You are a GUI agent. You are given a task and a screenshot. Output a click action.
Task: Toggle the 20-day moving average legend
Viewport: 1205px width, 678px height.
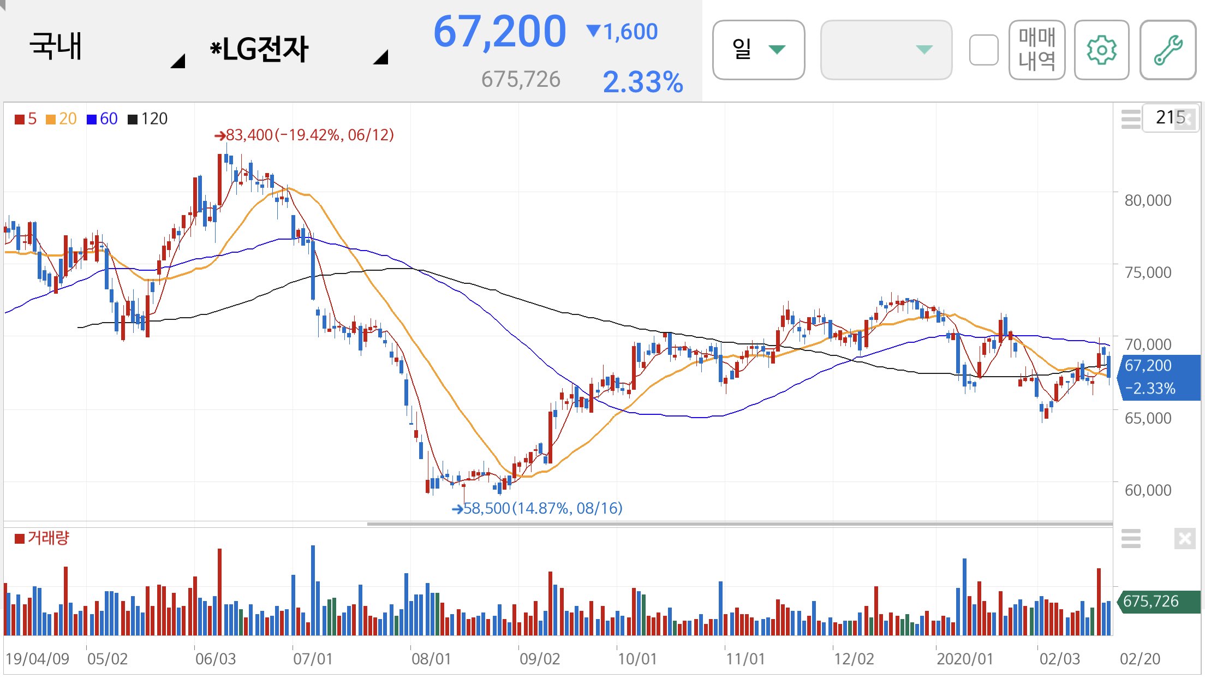[61, 118]
